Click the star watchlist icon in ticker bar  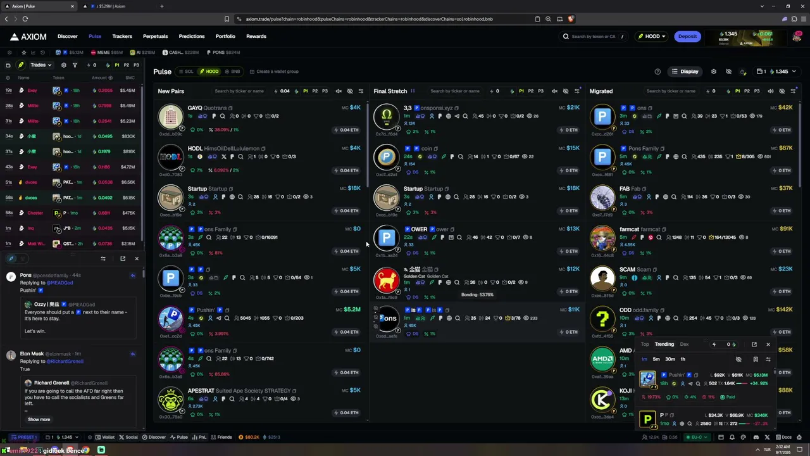(x=24, y=52)
